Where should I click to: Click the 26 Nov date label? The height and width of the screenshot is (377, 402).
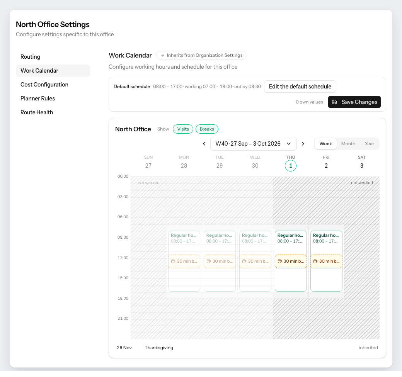[x=124, y=348]
